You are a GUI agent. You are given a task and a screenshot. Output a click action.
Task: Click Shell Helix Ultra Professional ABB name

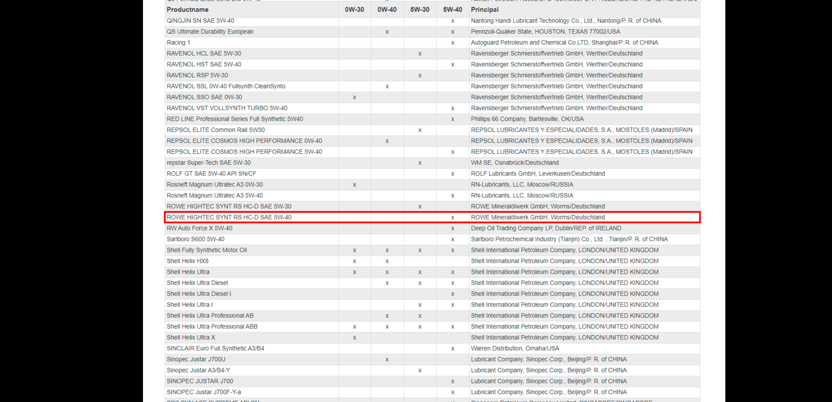(212, 327)
